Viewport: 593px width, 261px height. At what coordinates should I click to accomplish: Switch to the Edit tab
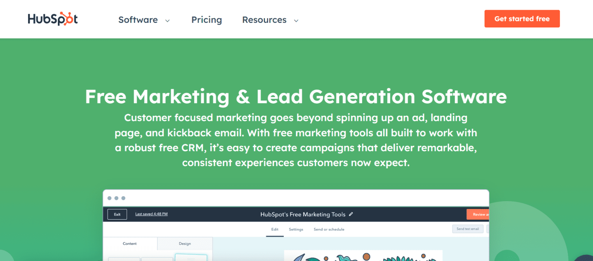coord(275,229)
